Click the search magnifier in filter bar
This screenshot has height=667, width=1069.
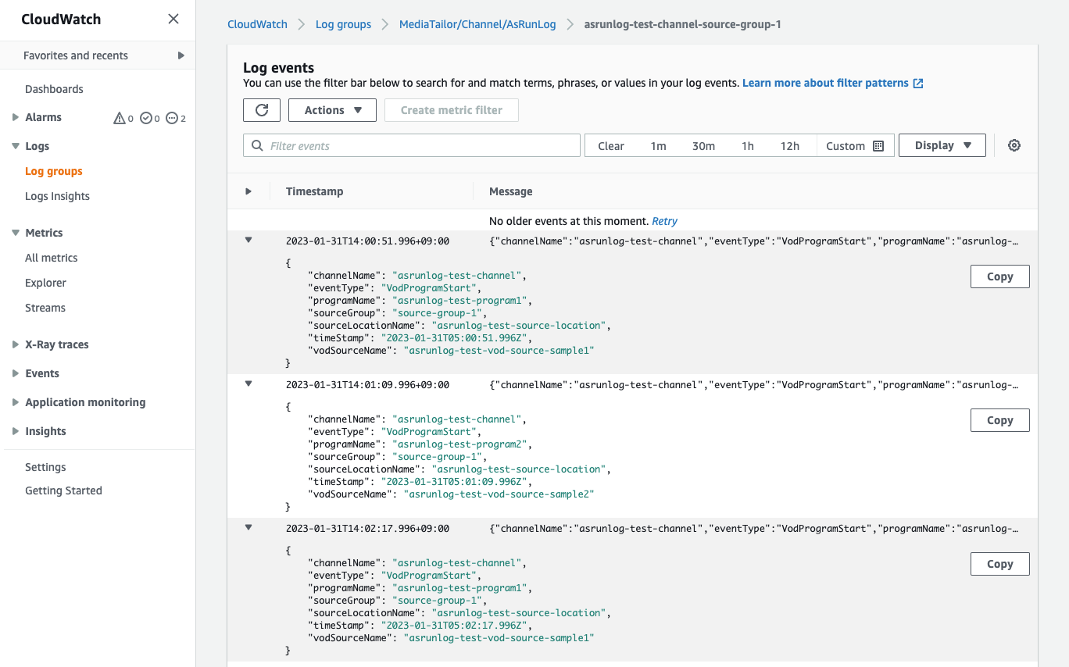[257, 146]
